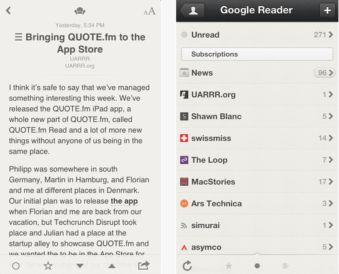This screenshot has height=274, width=339.
Task: Toggle article read state circle icon
Action: 16,266
